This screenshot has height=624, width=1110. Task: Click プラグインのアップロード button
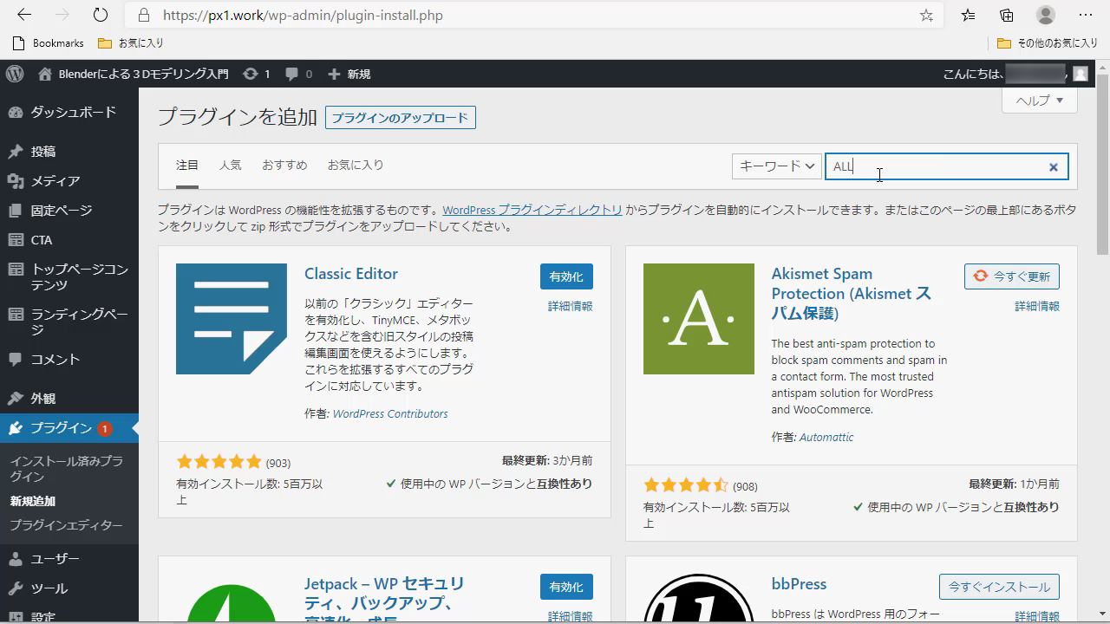click(400, 118)
